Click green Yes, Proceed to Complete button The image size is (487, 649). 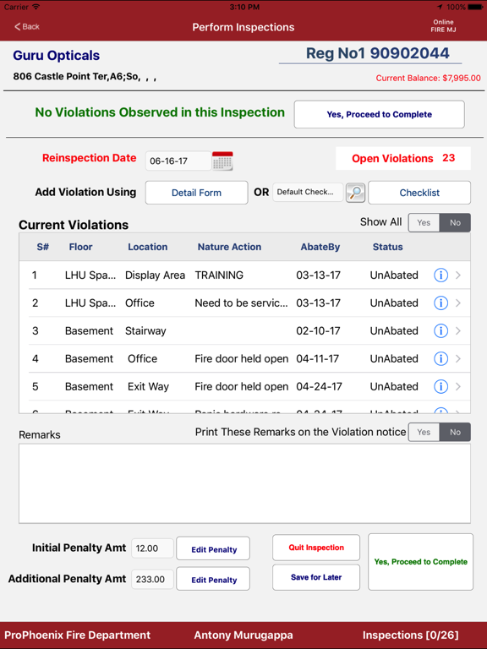coord(421,562)
